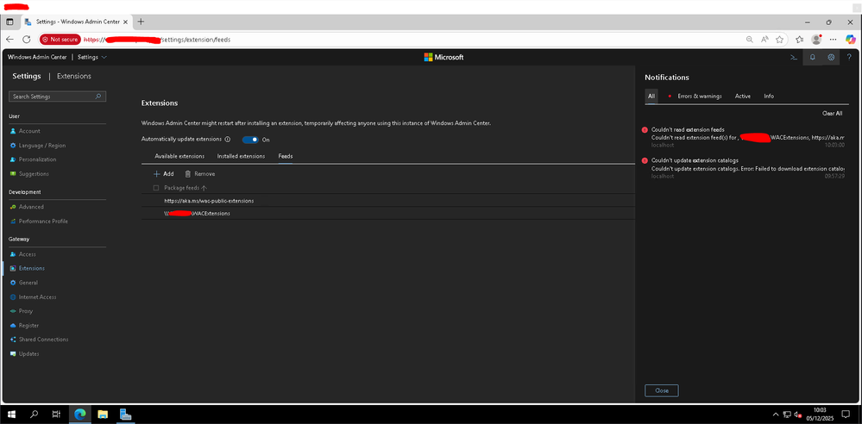Click the Not secure badge in address bar
The width and height of the screenshot is (862, 424).
[x=60, y=40]
